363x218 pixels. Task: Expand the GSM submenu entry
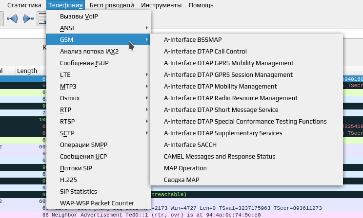(99, 40)
